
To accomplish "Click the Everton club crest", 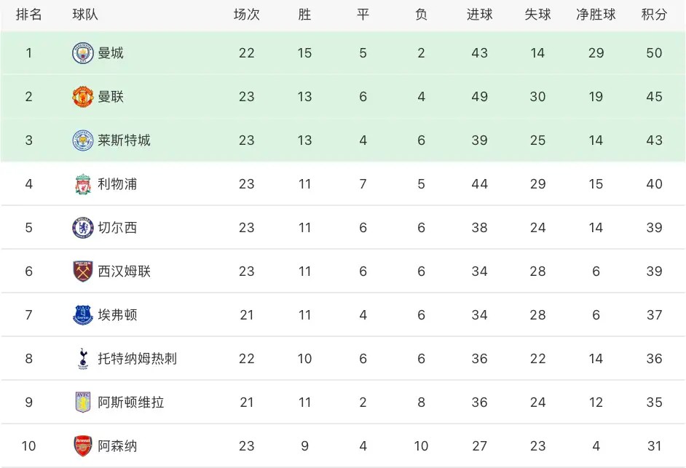I will click(x=83, y=315).
